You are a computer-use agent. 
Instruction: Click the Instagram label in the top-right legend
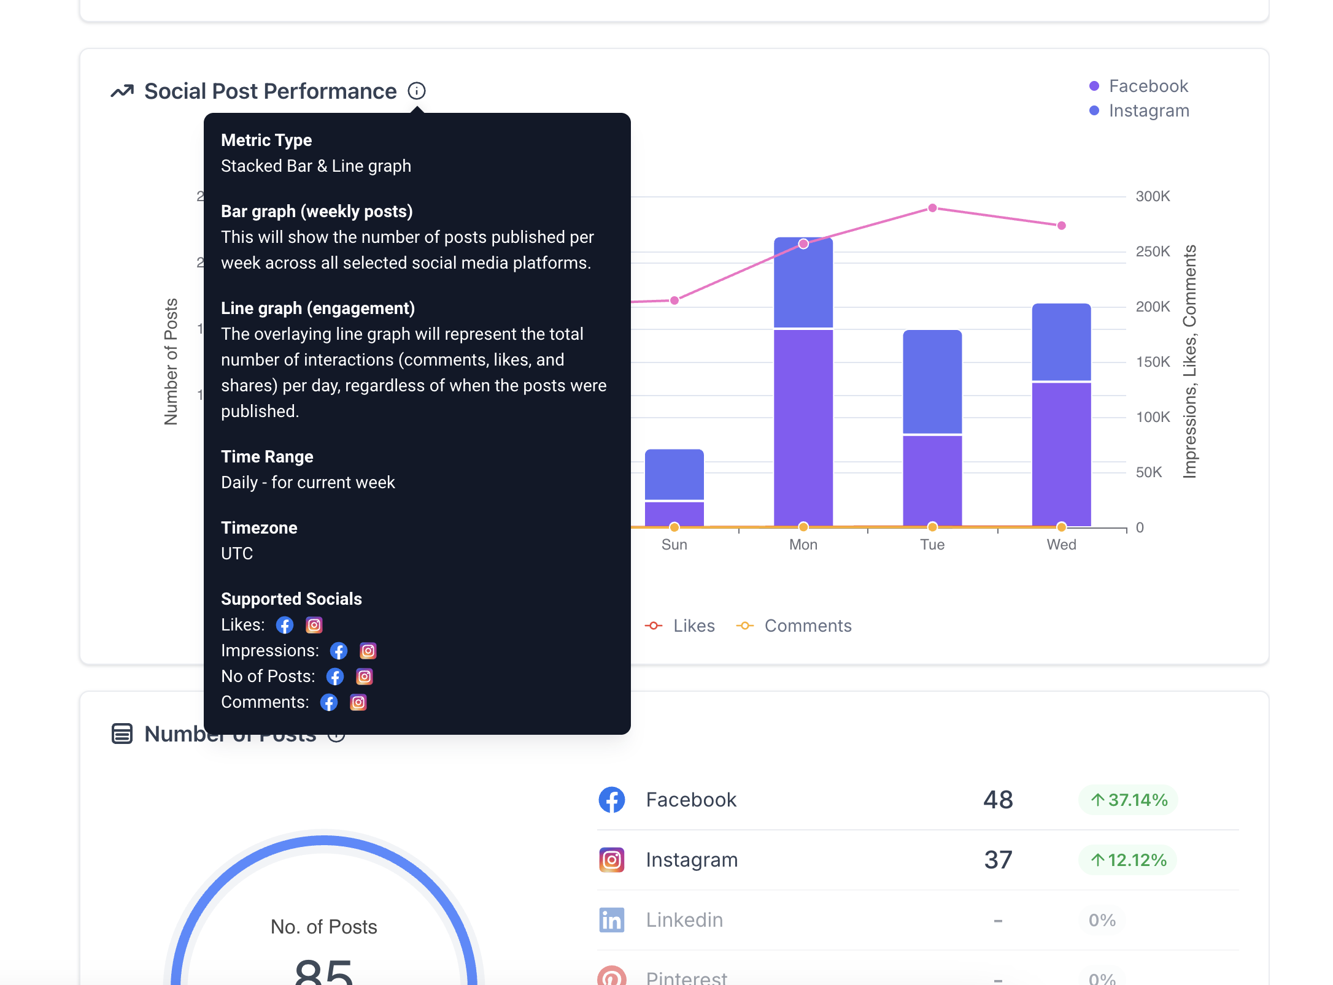click(1148, 110)
